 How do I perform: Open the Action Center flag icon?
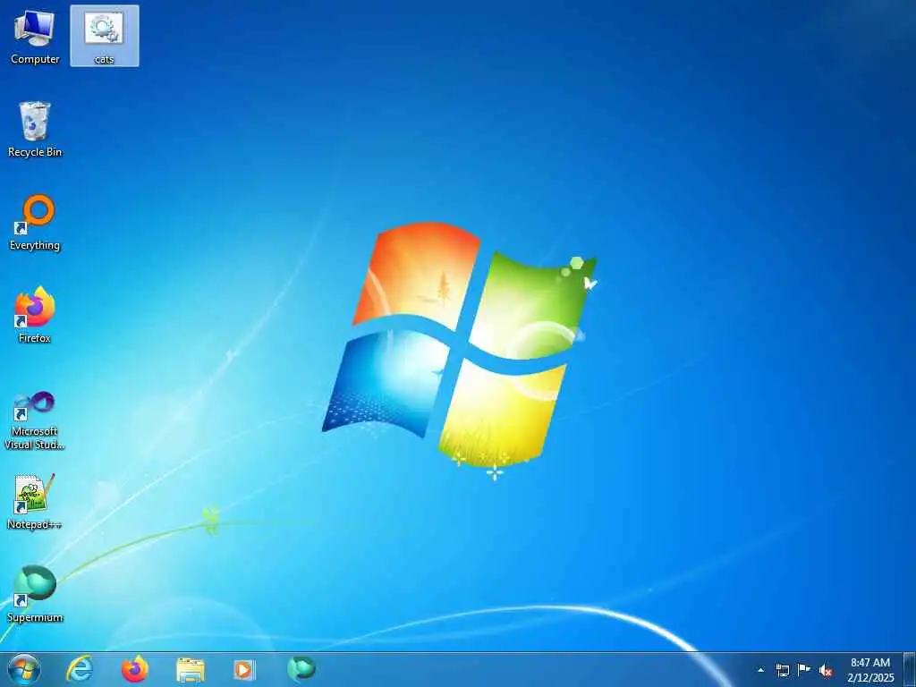click(x=804, y=670)
